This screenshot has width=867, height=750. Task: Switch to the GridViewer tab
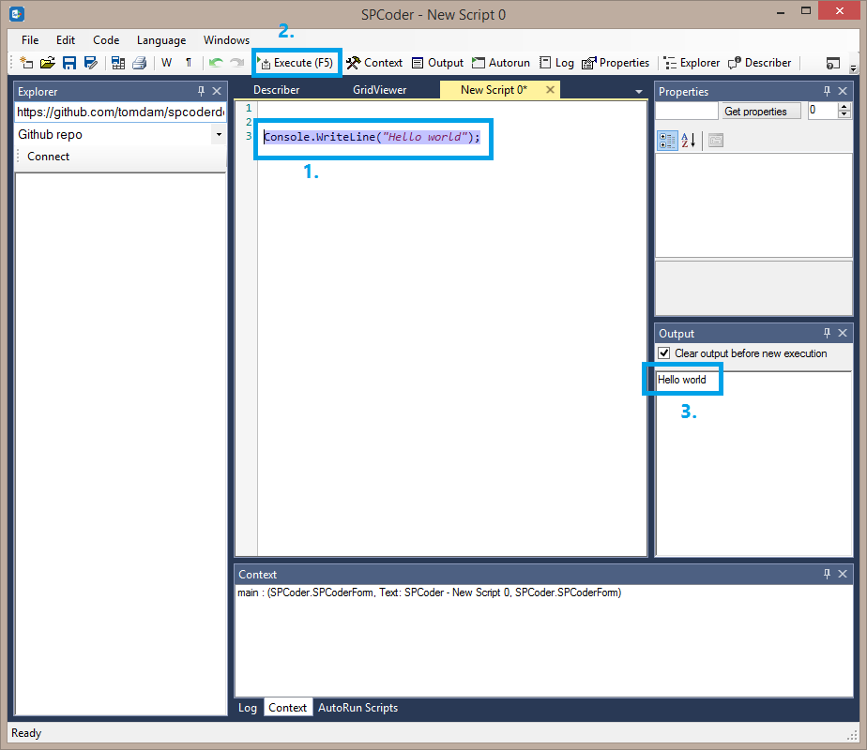pos(379,89)
